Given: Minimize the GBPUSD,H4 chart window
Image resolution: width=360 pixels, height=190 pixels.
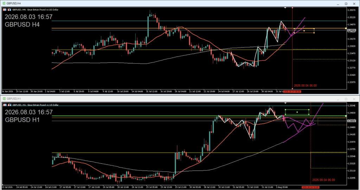Looking at the screenshot, I should point(338,4).
